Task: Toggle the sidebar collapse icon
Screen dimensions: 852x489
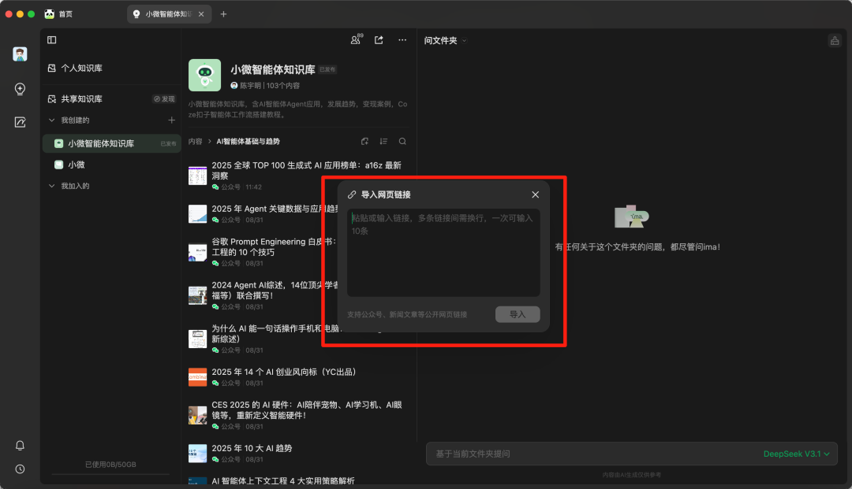Action: point(51,39)
